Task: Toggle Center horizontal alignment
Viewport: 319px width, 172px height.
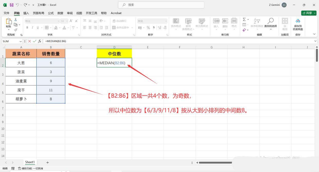Action: click(90, 28)
